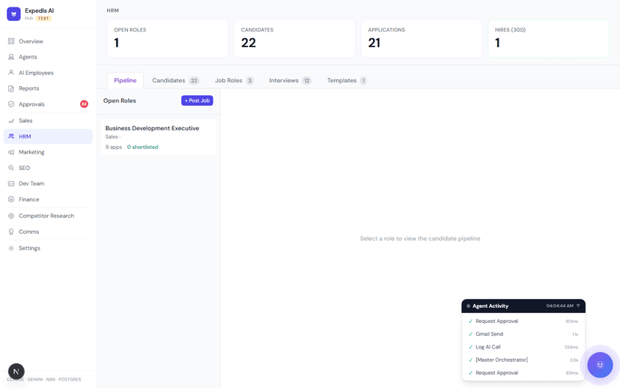Screen dimensions: 620x388
Task: Open Dev Team label in sidebar
Action: click(x=31, y=184)
